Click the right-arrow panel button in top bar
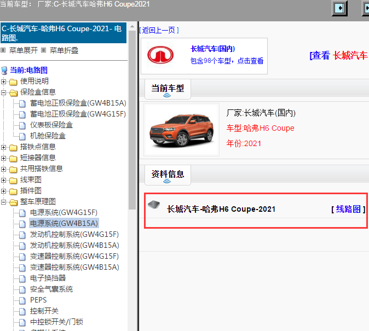Image resolution: width=369 pixels, height=331 pixels. 339,8
